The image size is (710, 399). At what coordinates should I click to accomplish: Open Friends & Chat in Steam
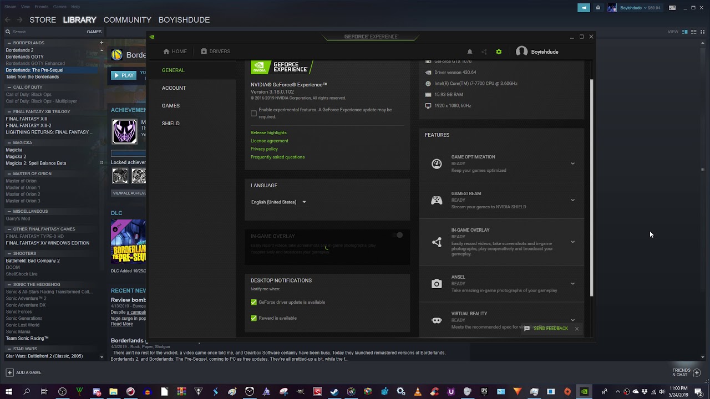click(686, 372)
